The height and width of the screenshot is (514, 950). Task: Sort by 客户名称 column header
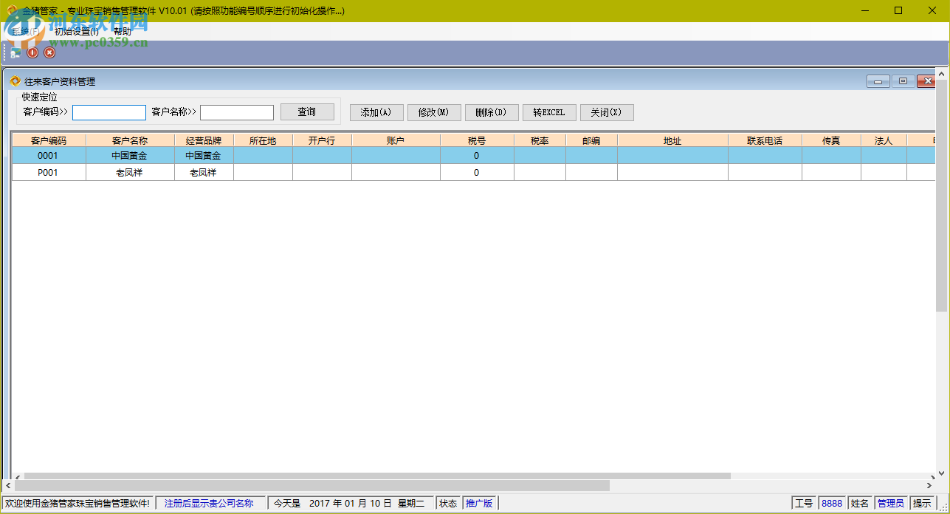(130, 140)
